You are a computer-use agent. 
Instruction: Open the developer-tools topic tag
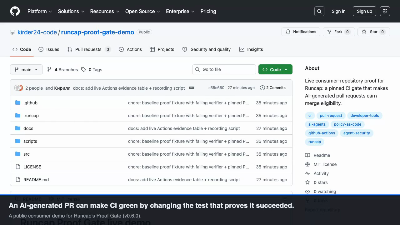pyautogui.click(x=365, y=116)
